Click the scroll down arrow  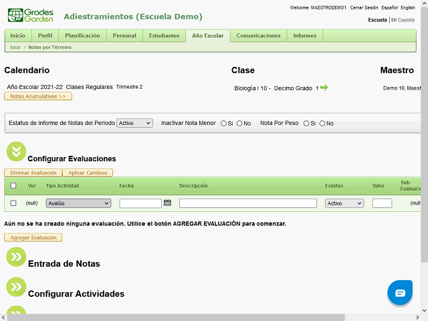(x=425, y=310)
